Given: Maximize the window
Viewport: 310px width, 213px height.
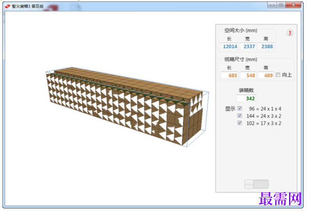Looking at the screenshot, I should tap(281, 5).
